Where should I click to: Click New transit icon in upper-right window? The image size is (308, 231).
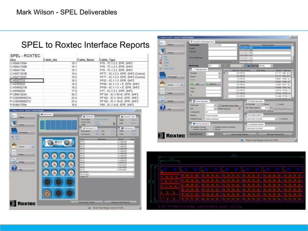click(160, 57)
